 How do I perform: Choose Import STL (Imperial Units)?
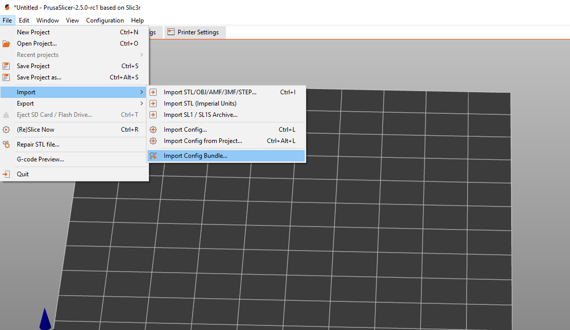(200, 104)
